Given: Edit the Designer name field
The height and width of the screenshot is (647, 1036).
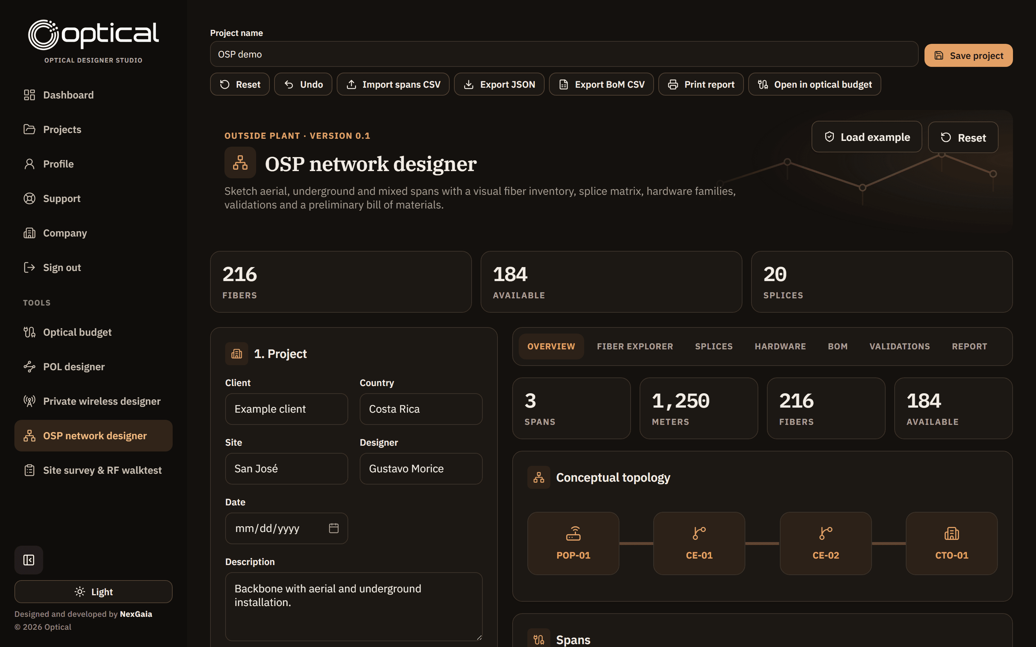Looking at the screenshot, I should (421, 469).
